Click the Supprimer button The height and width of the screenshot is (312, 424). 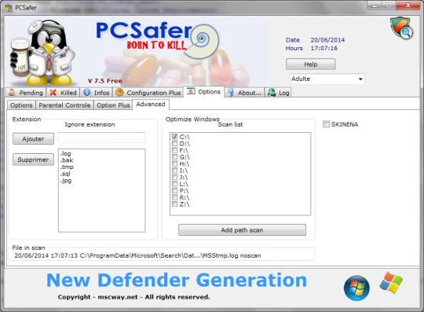pyautogui.click(x=33, y=160)
